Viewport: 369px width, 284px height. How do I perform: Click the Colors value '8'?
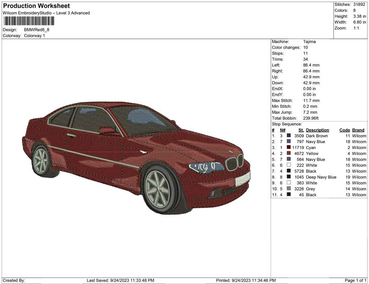354,10
